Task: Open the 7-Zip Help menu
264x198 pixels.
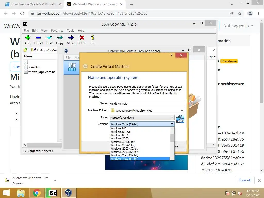Action: pyautogui.click(x=81, y=31)
